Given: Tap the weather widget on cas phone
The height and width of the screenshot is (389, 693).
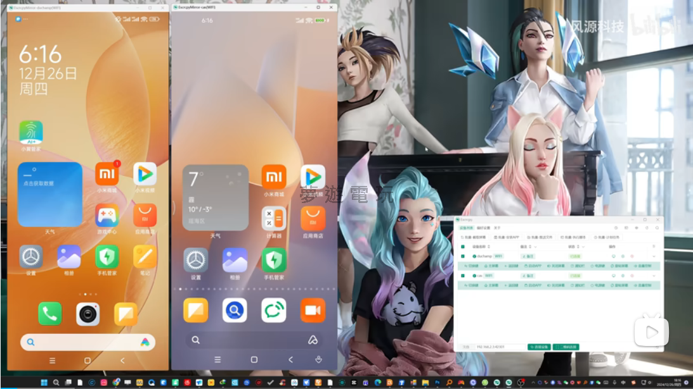Looking at the screenshot, I should pyautogui.click(x=215, y=197).
